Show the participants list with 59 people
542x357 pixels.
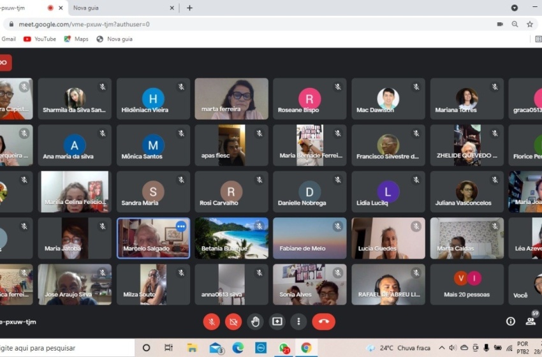[x=531, y=321]
